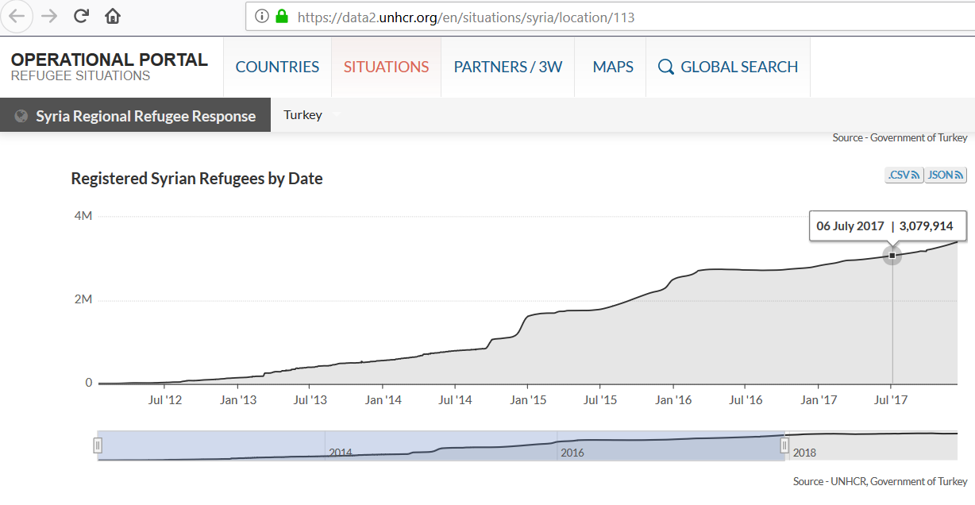The height and width of the screenshot is (505, 975).
Task: Go to the Maps section
Action: point(613,67)
